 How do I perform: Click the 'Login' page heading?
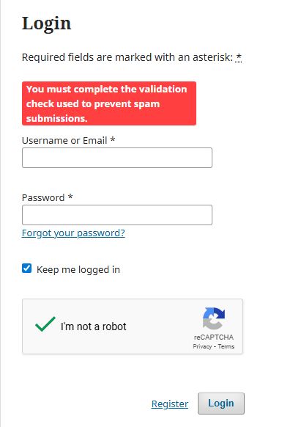pyautogui.click(x=46, y=23)
